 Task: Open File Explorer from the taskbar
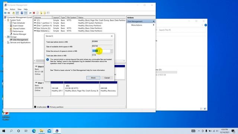coord(41,131)
